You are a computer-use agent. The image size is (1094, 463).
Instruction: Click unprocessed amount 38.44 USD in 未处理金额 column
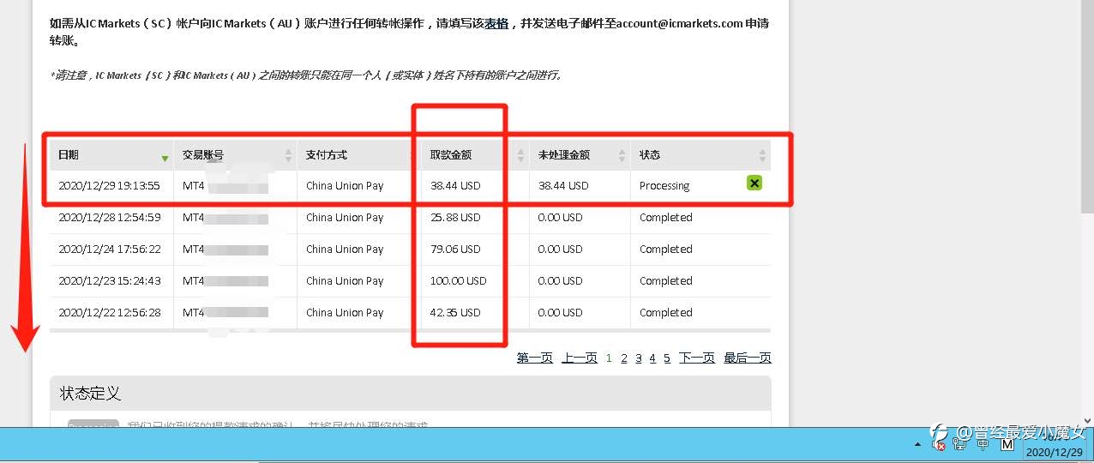pyautogui.click(x=563, y=186)
